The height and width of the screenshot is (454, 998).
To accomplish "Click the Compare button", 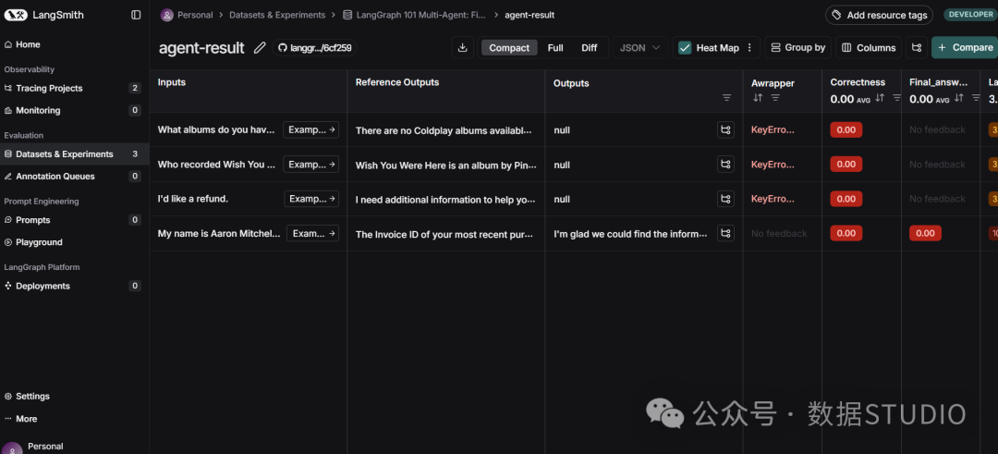I will point(964,48).
